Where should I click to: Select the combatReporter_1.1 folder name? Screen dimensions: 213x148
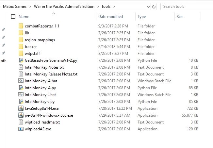coord(42,26)
